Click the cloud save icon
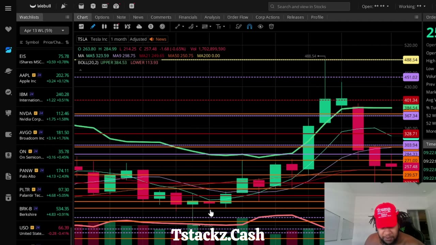The width and height of the screenshot is (436, 245). [x=139, y=27]
